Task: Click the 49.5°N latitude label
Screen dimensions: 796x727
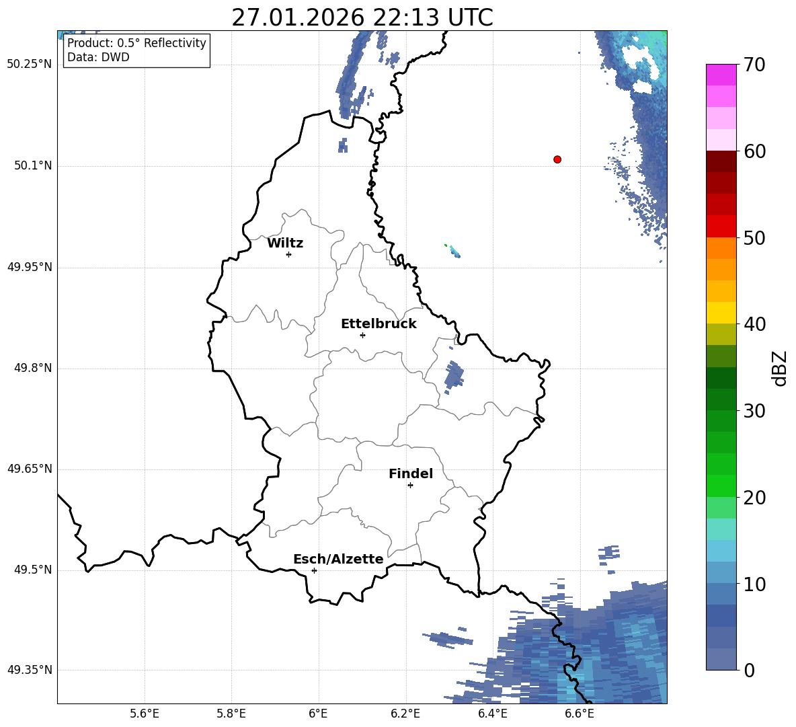Action: pyautogui.click(x=34, y=570)
